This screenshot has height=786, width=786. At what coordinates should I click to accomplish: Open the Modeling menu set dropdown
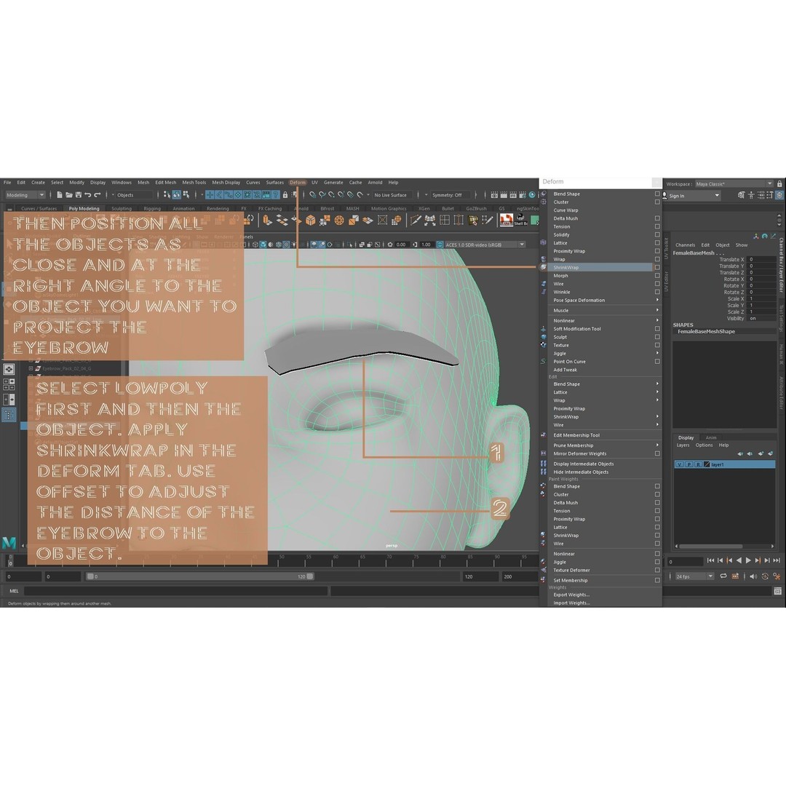tap(25, 195)
